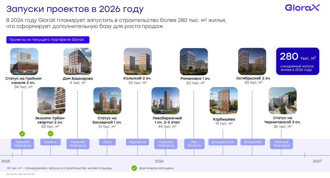Click the "14 тыс. м²" value

click(x=224, y=124)
